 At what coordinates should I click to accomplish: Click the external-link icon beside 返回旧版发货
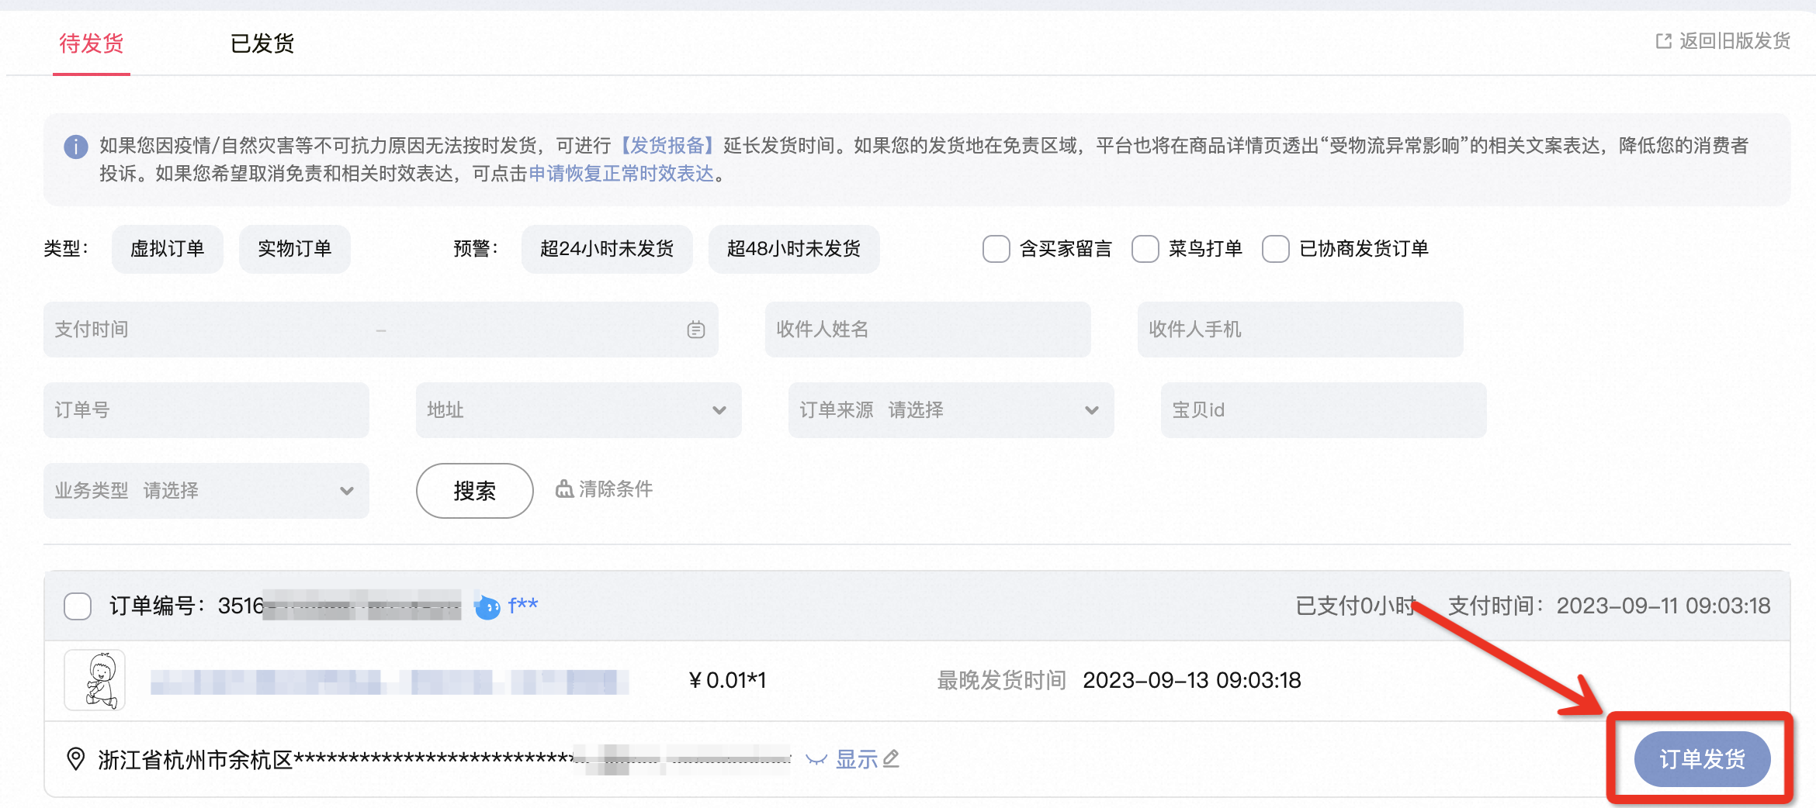click(x=1662, y=41)
